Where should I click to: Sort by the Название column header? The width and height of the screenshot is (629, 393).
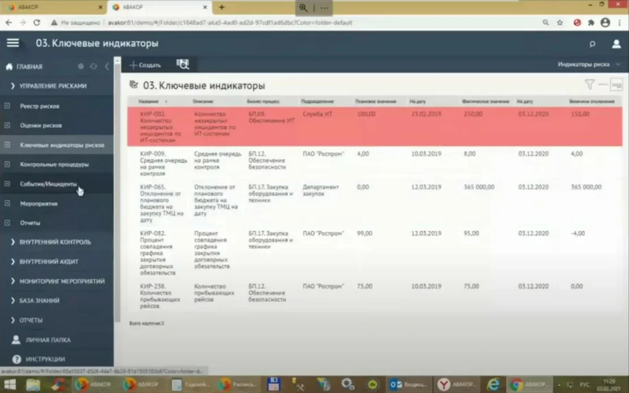(149, 101)
